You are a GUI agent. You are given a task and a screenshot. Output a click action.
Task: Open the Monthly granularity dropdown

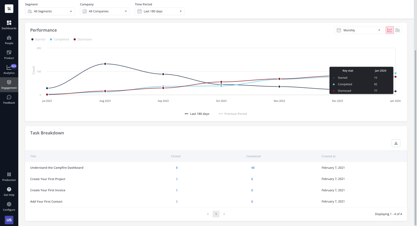click(x=358, y=30)
